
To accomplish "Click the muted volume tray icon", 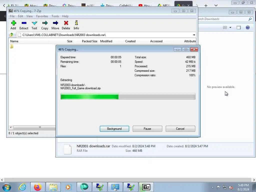I will 231,187.
